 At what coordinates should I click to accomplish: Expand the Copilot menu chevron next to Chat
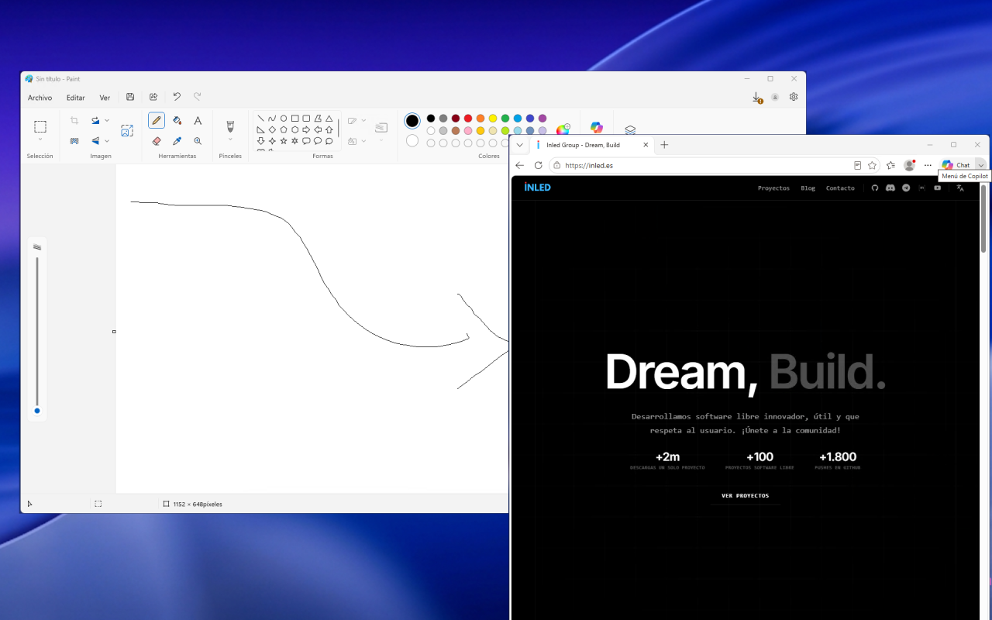[980, 165]
